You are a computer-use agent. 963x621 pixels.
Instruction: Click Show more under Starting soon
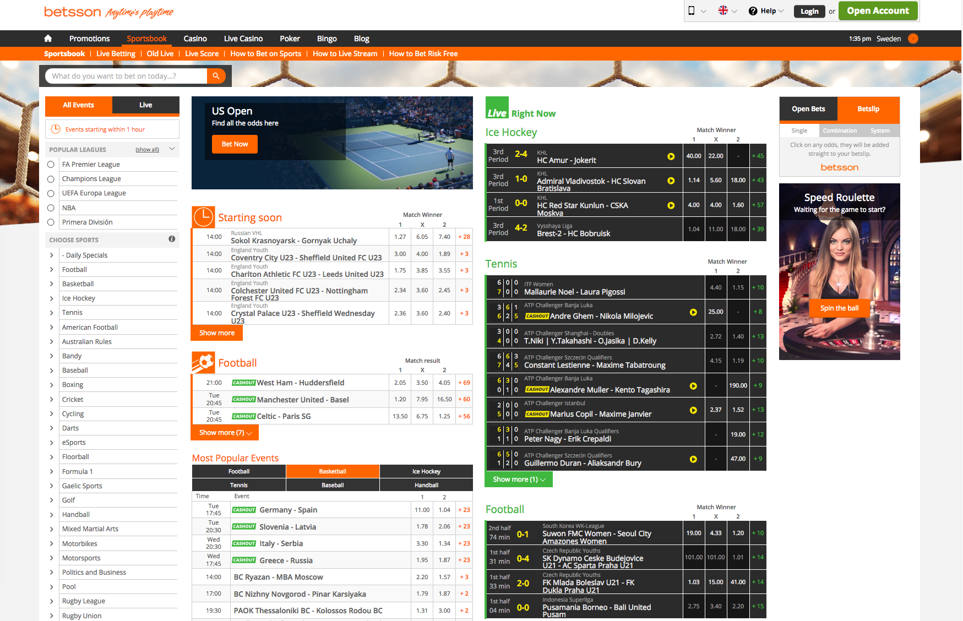click(x=217, y=333)
